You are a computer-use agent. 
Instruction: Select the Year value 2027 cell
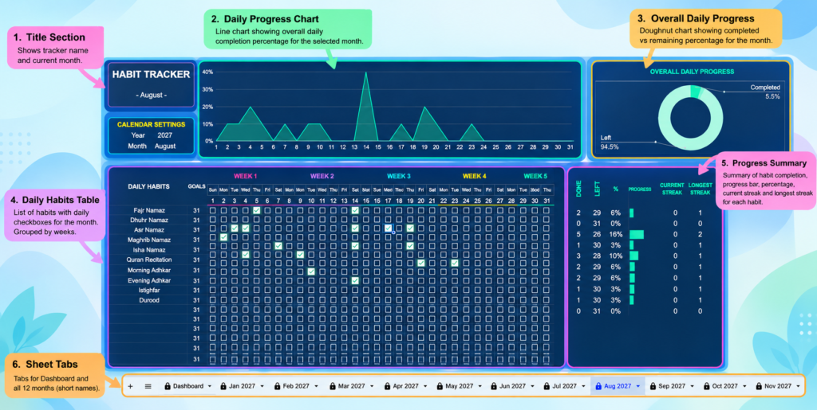coord(164,135)
